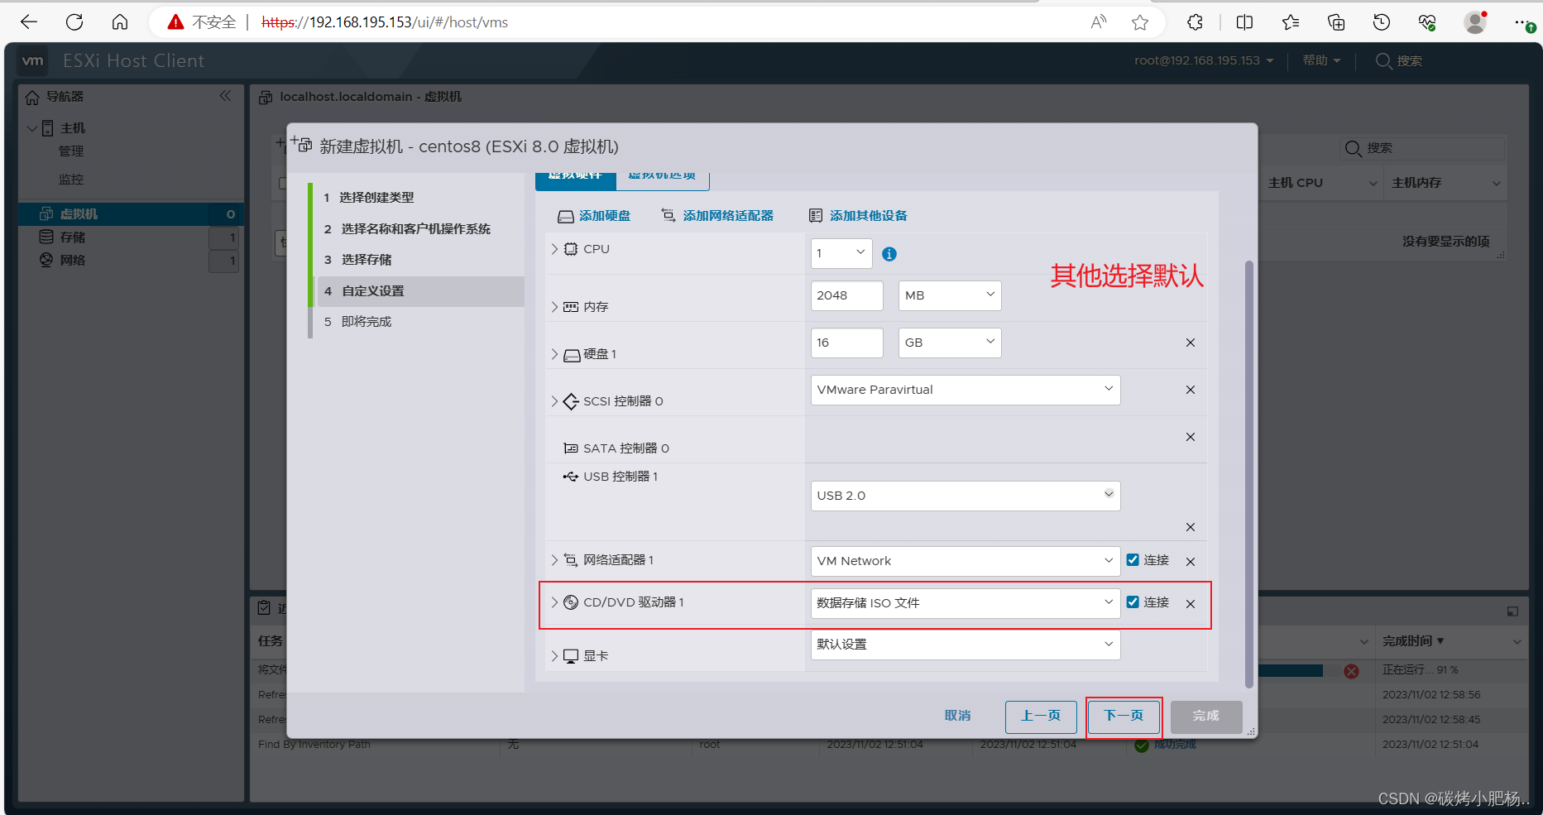Expand the 内存 memory settings row
The image size is (1543, 815).
pos(554,307)
